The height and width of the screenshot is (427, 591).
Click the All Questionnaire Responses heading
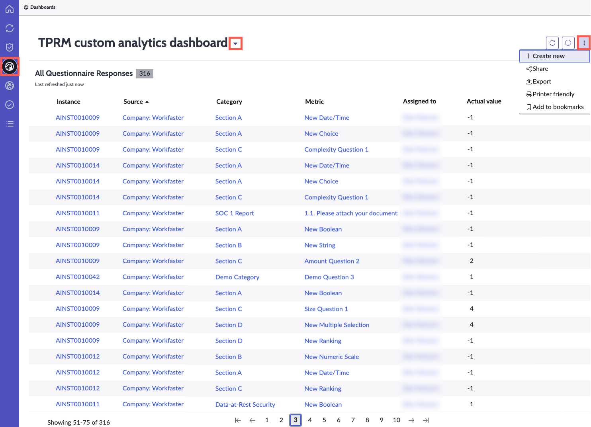point(84,74)
